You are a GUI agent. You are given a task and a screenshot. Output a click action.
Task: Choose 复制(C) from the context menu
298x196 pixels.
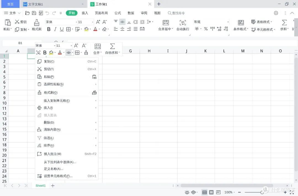pyautogui.click(x=67, y=61)
